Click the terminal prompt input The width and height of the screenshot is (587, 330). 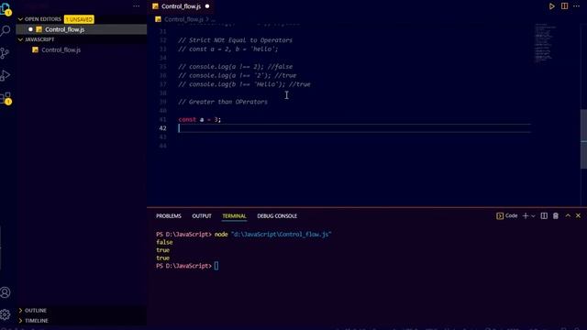pos(216,266)
